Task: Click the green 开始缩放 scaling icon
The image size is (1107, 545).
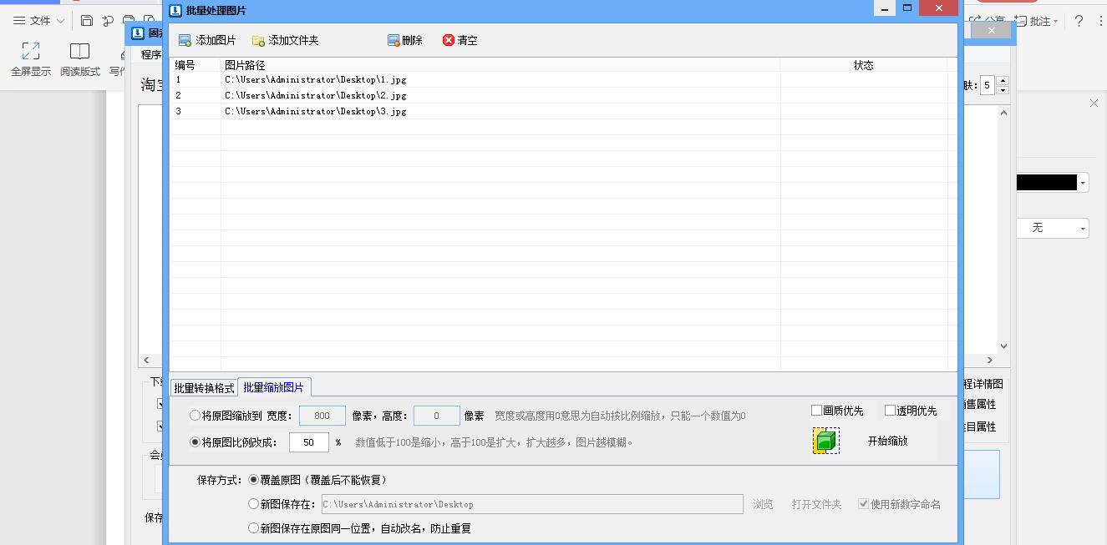Action: click(825, 440)
